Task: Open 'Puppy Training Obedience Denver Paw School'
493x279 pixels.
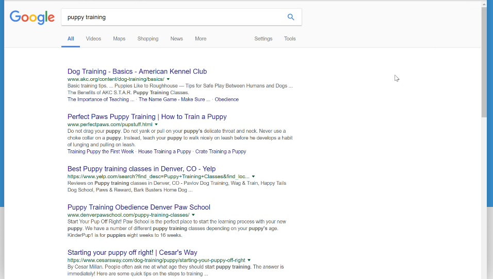Action: (139, 207)
